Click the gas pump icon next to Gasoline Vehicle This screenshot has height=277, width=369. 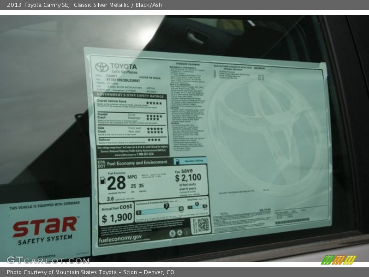178,162
